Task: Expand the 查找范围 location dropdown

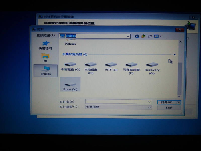Action: (x=128, y=36)
